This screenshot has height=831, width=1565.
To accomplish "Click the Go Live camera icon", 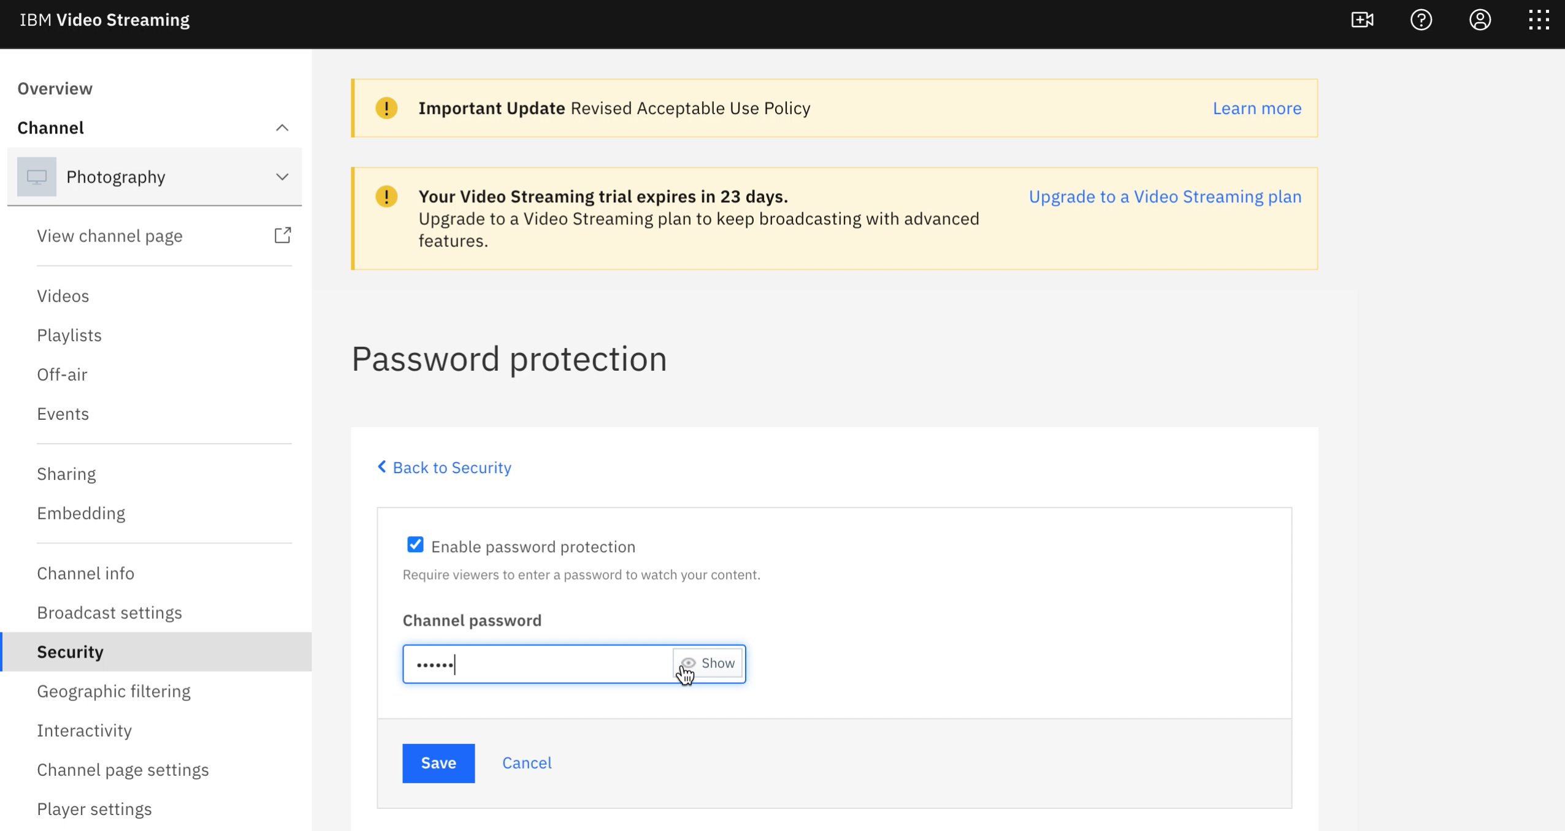I will tap(1362, 20).
